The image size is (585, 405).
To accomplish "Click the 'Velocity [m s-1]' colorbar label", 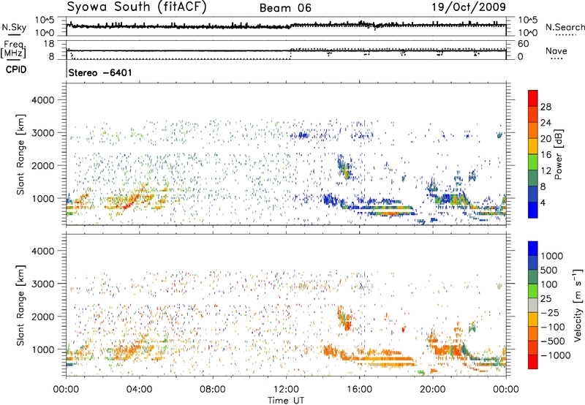I will (x=578, y=305).
